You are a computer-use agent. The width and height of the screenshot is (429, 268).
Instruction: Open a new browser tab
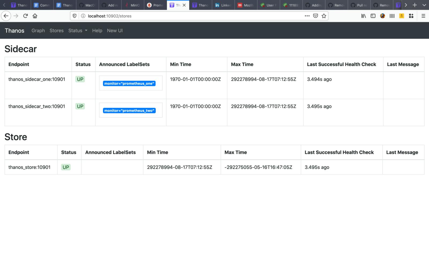[415, 5]
